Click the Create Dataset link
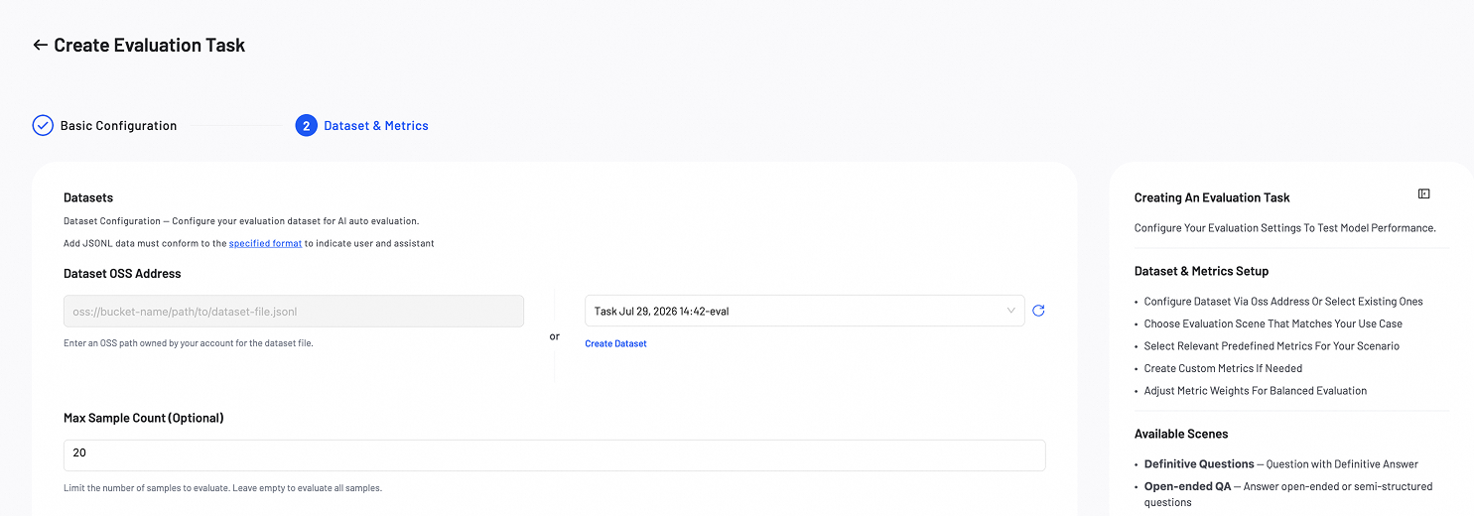 (x=615, y=343)
